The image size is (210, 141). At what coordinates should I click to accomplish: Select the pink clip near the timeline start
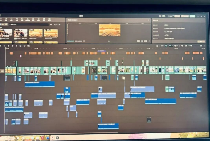[21, 56]
